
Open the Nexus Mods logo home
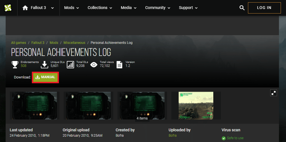(8, 8)
